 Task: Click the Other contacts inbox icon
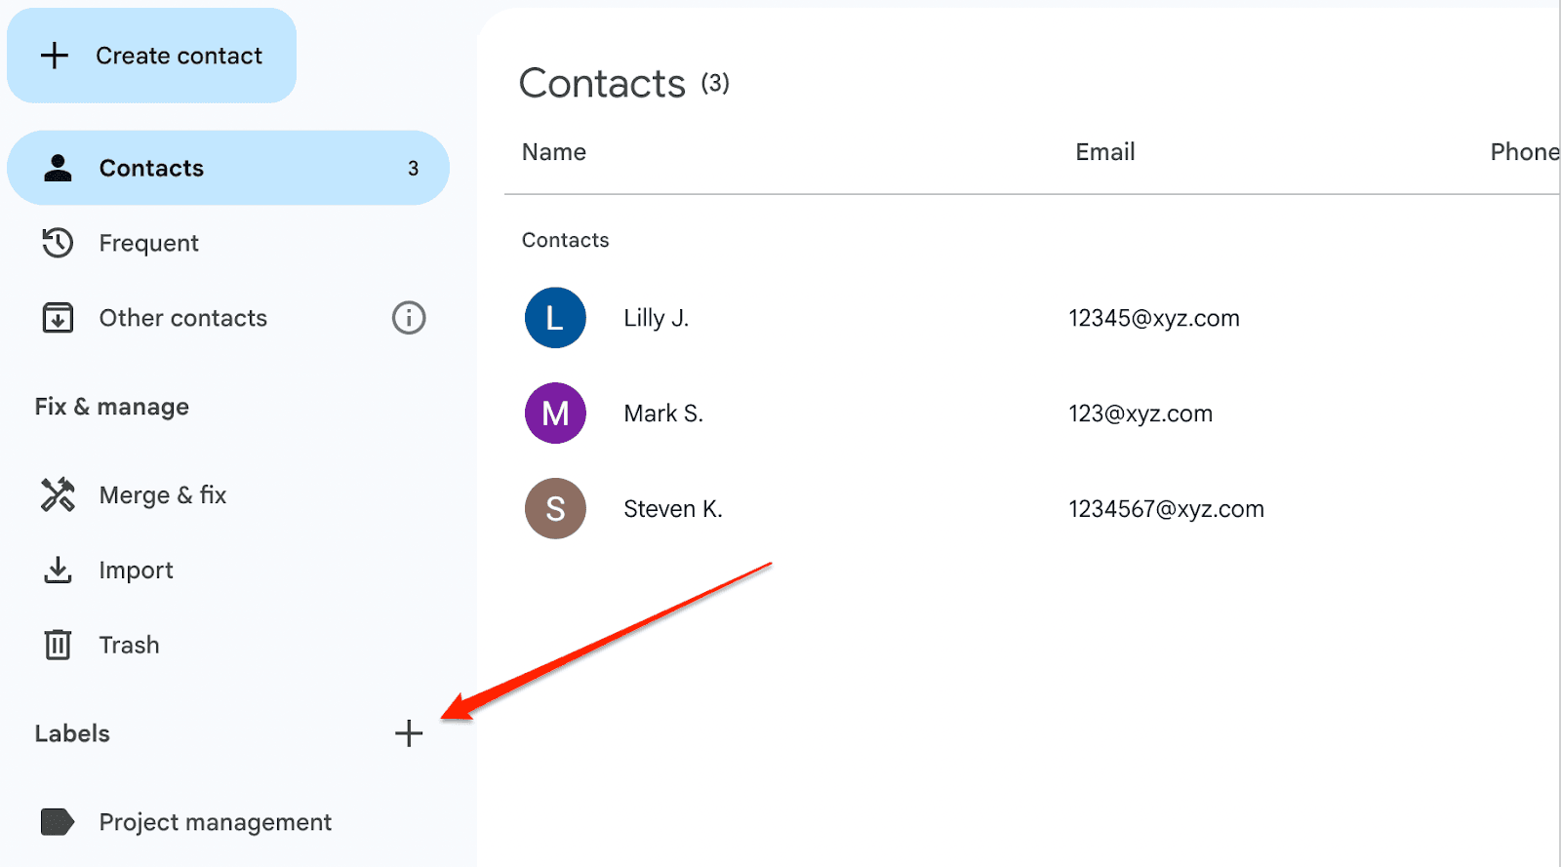pyautogui.click(x=58, y=317)
